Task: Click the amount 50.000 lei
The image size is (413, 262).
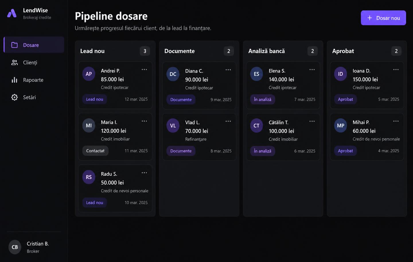Action: (112, 182)
